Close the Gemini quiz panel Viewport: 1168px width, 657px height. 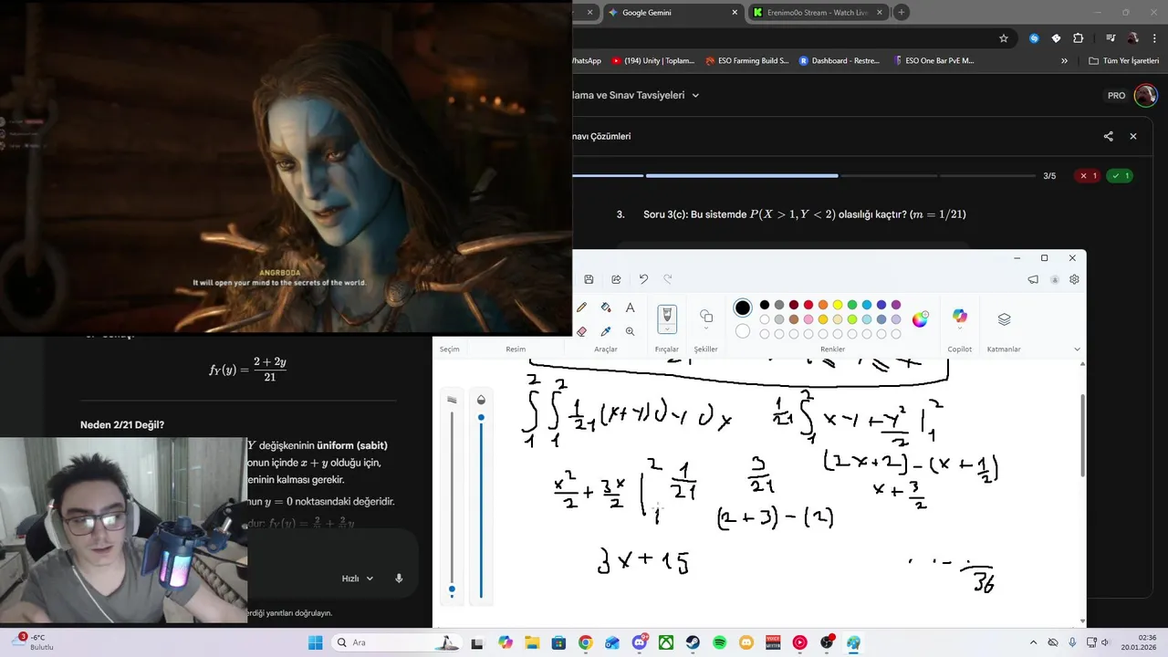(1133, 136)
